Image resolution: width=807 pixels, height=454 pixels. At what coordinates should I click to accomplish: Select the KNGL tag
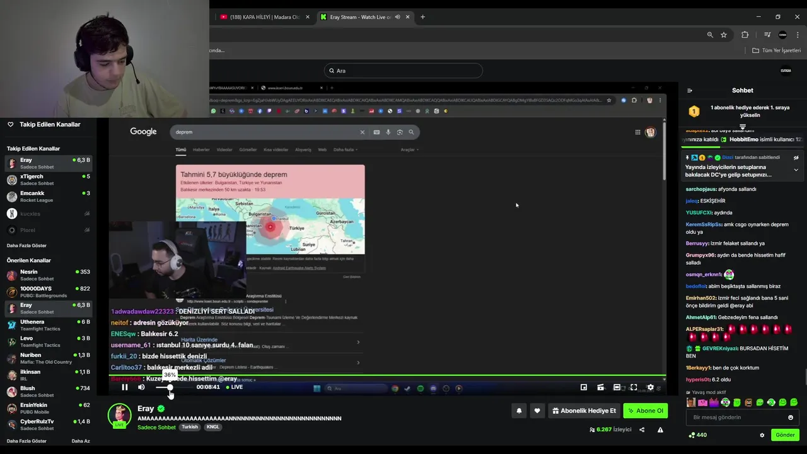pyautogui.click(x=213, y=427)
